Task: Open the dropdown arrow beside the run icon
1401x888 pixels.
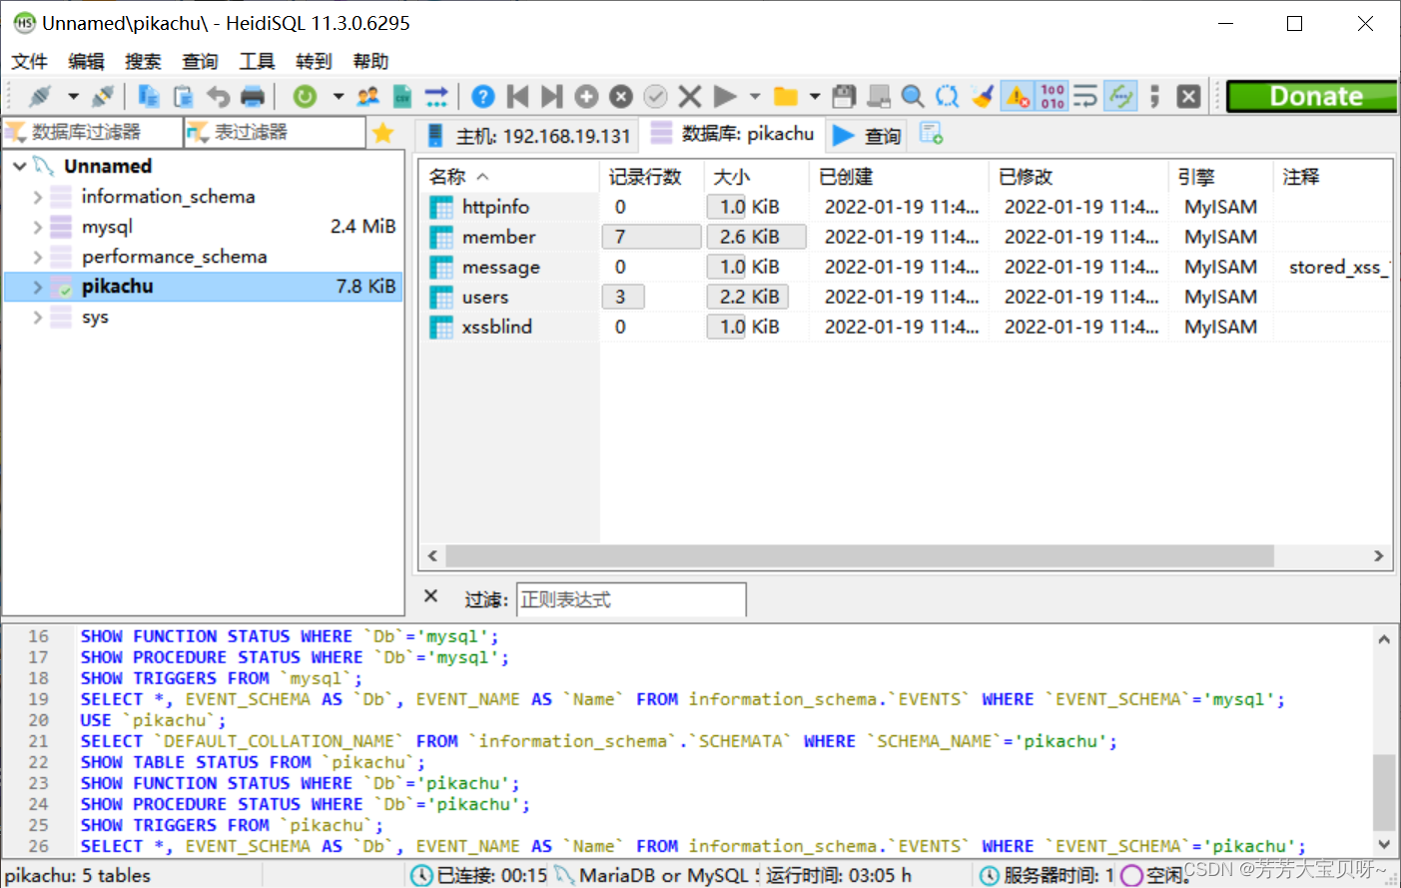Action: click(x=755, y=96)
